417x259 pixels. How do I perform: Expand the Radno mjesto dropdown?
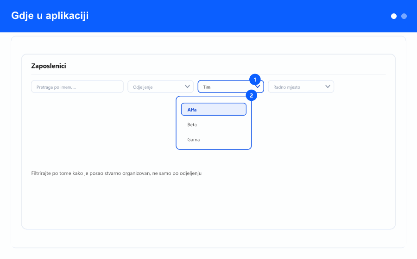pos(301,87)
